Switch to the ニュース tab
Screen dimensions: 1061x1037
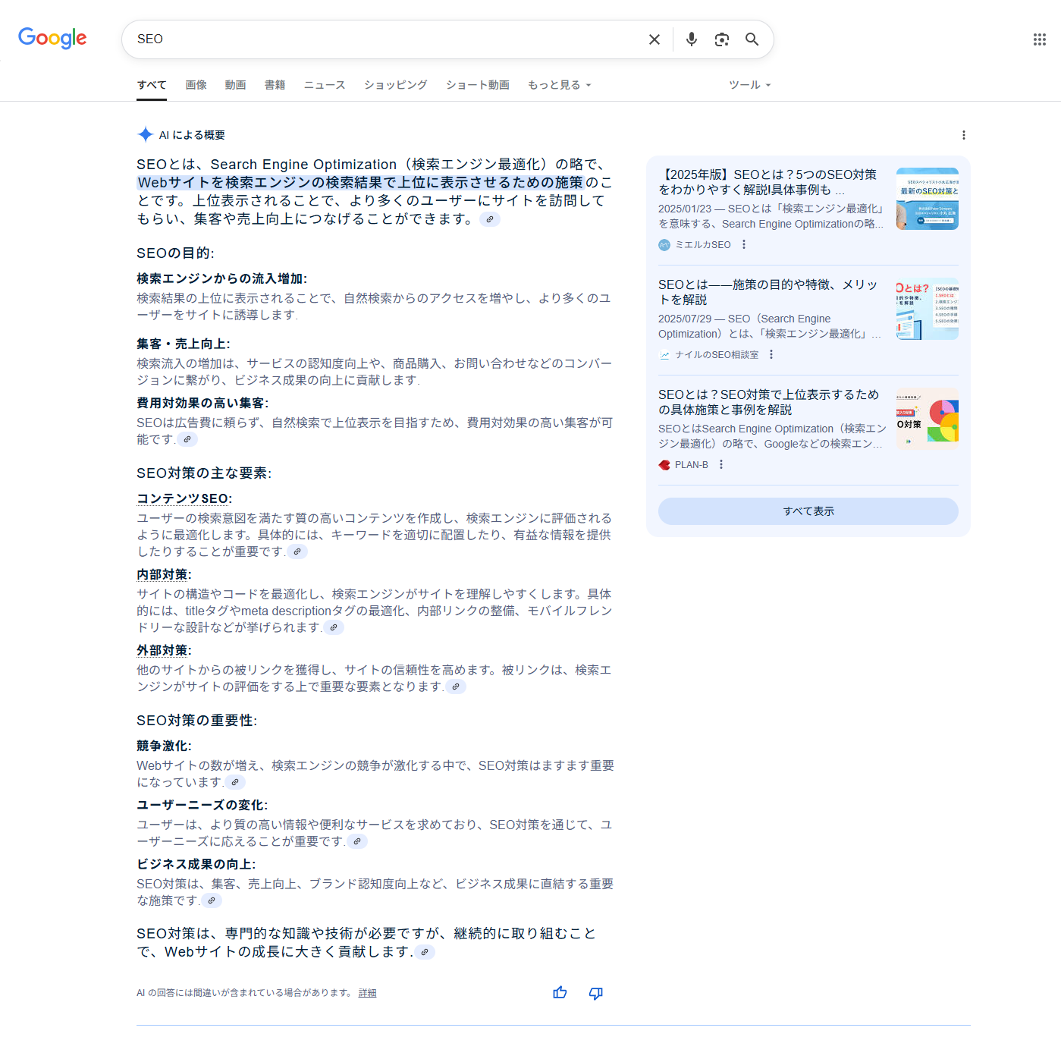point(325,85)
